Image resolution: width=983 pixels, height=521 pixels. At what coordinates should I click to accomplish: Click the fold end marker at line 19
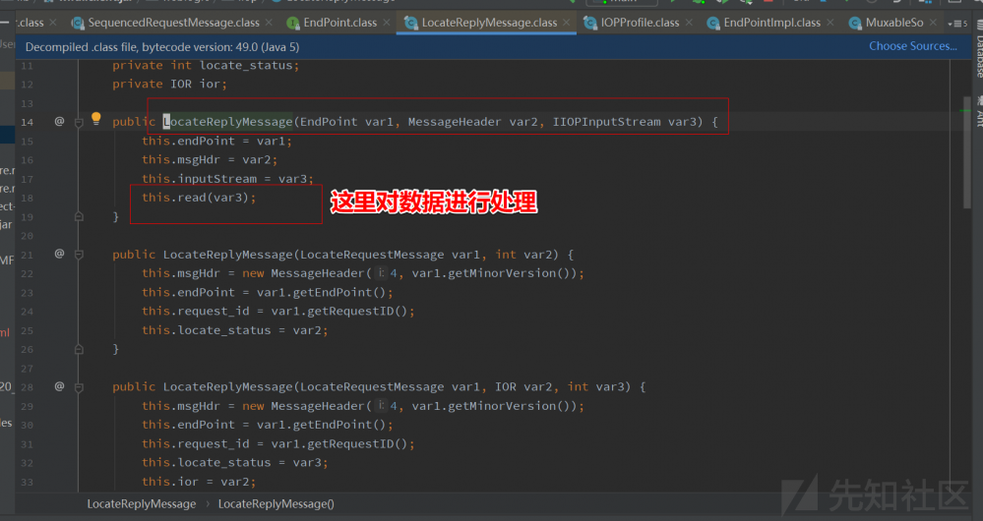coord(79,216)
